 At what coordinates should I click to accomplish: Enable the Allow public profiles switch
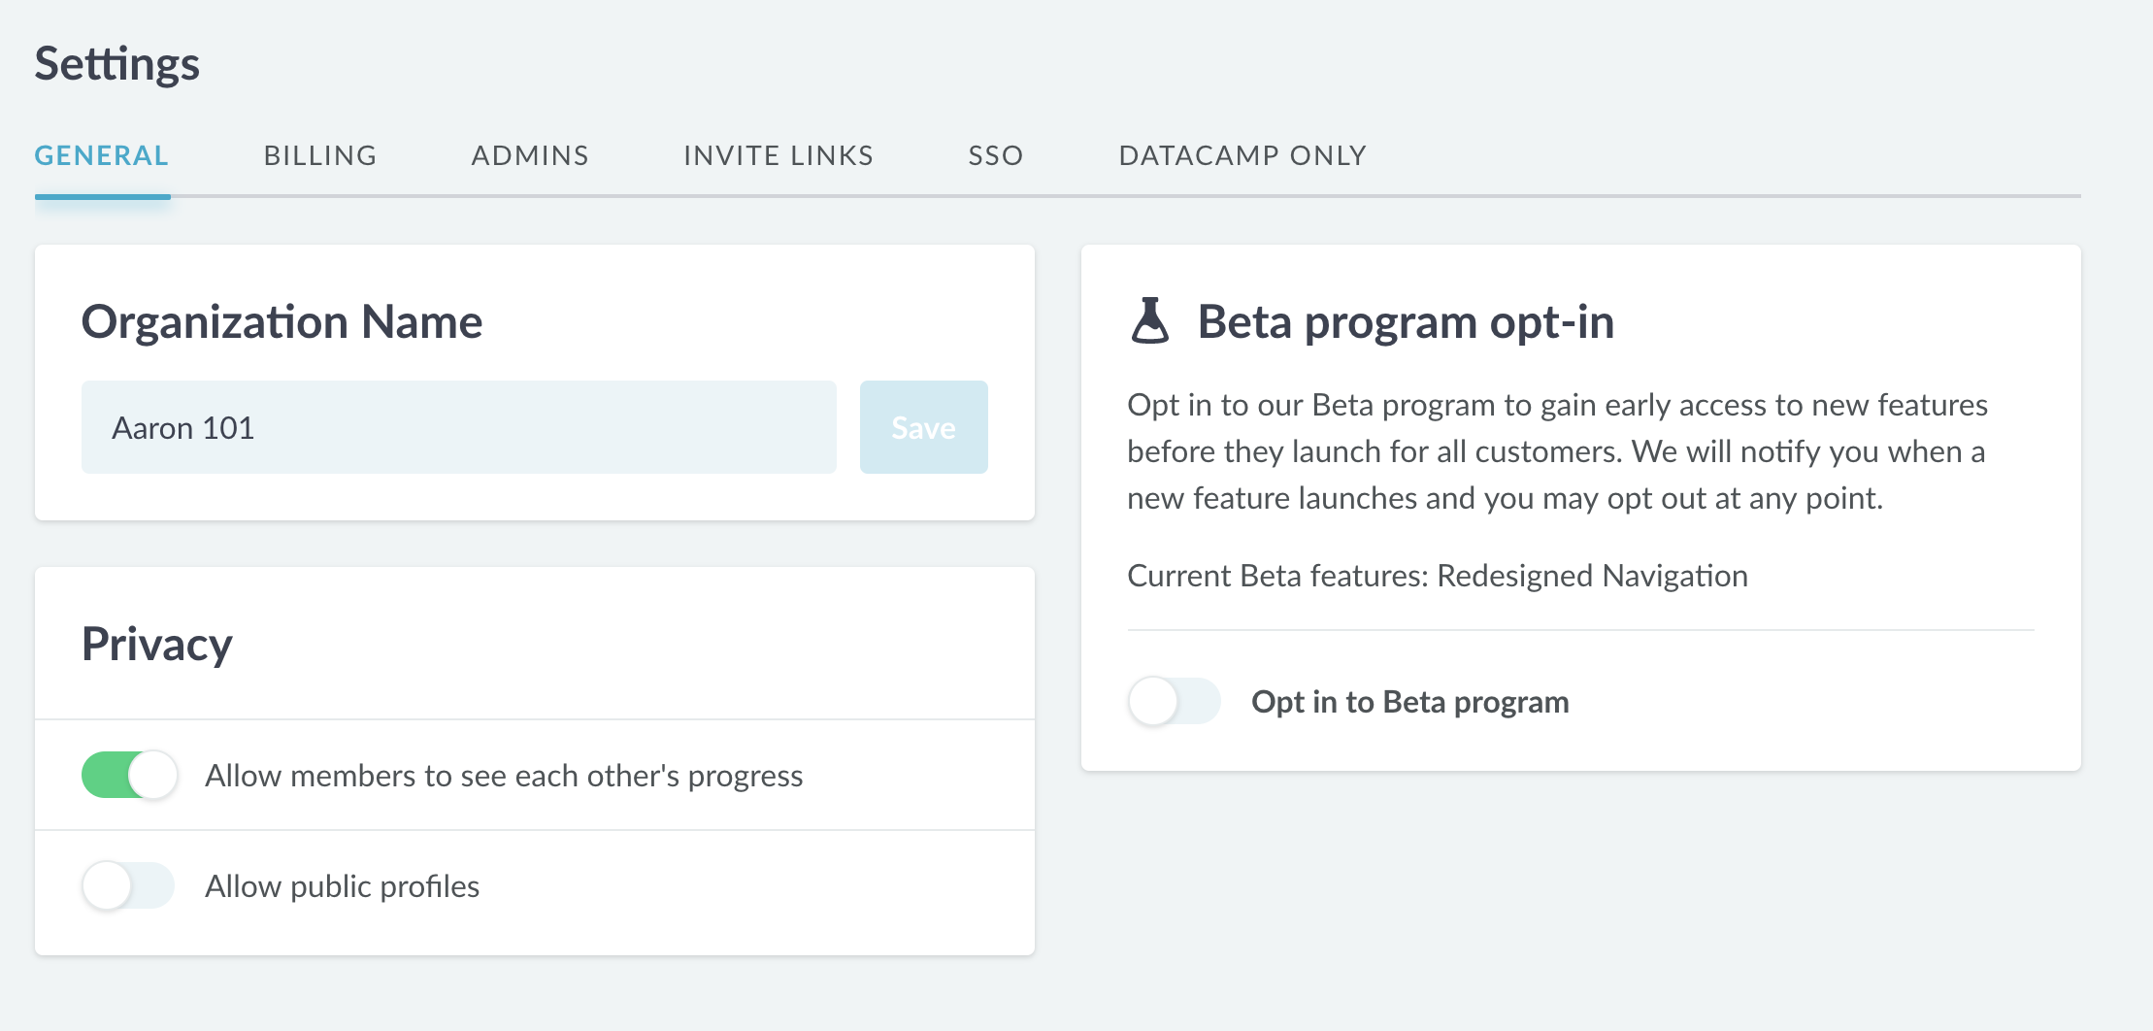(x=127, y=885)
